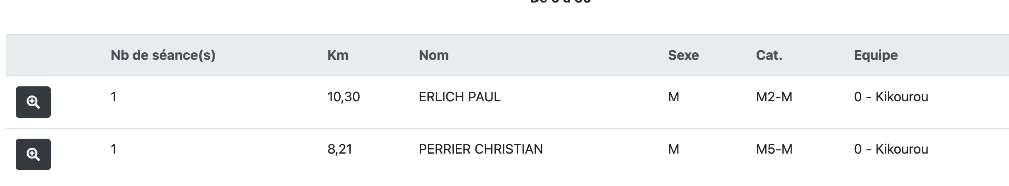1009x186 pixels.
Task: Select the 8,21 km value
Action: click(x=340, y=149)
